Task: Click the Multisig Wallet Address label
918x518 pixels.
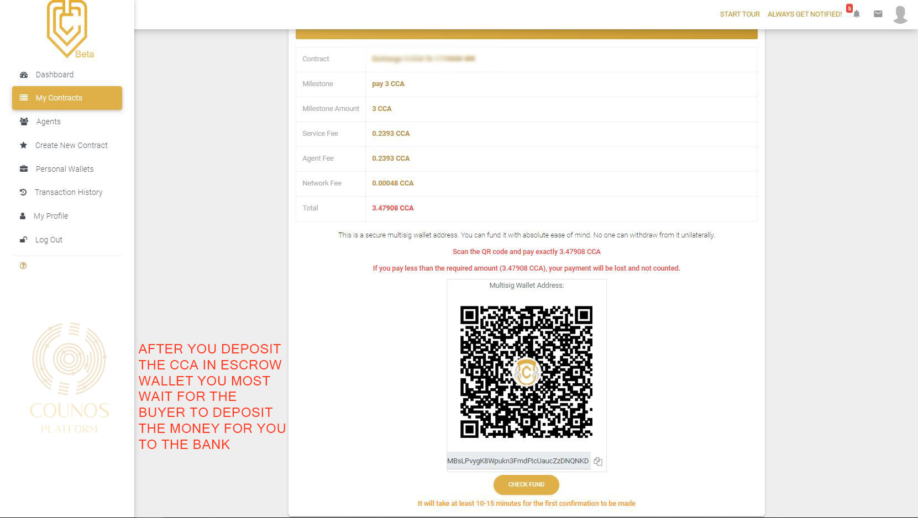Action: pos(527,286)
